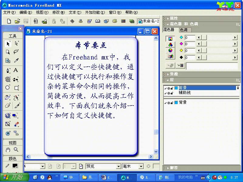Collapse the 层 panel
This screenshot has width=243, height=182.
click(168, 80)
